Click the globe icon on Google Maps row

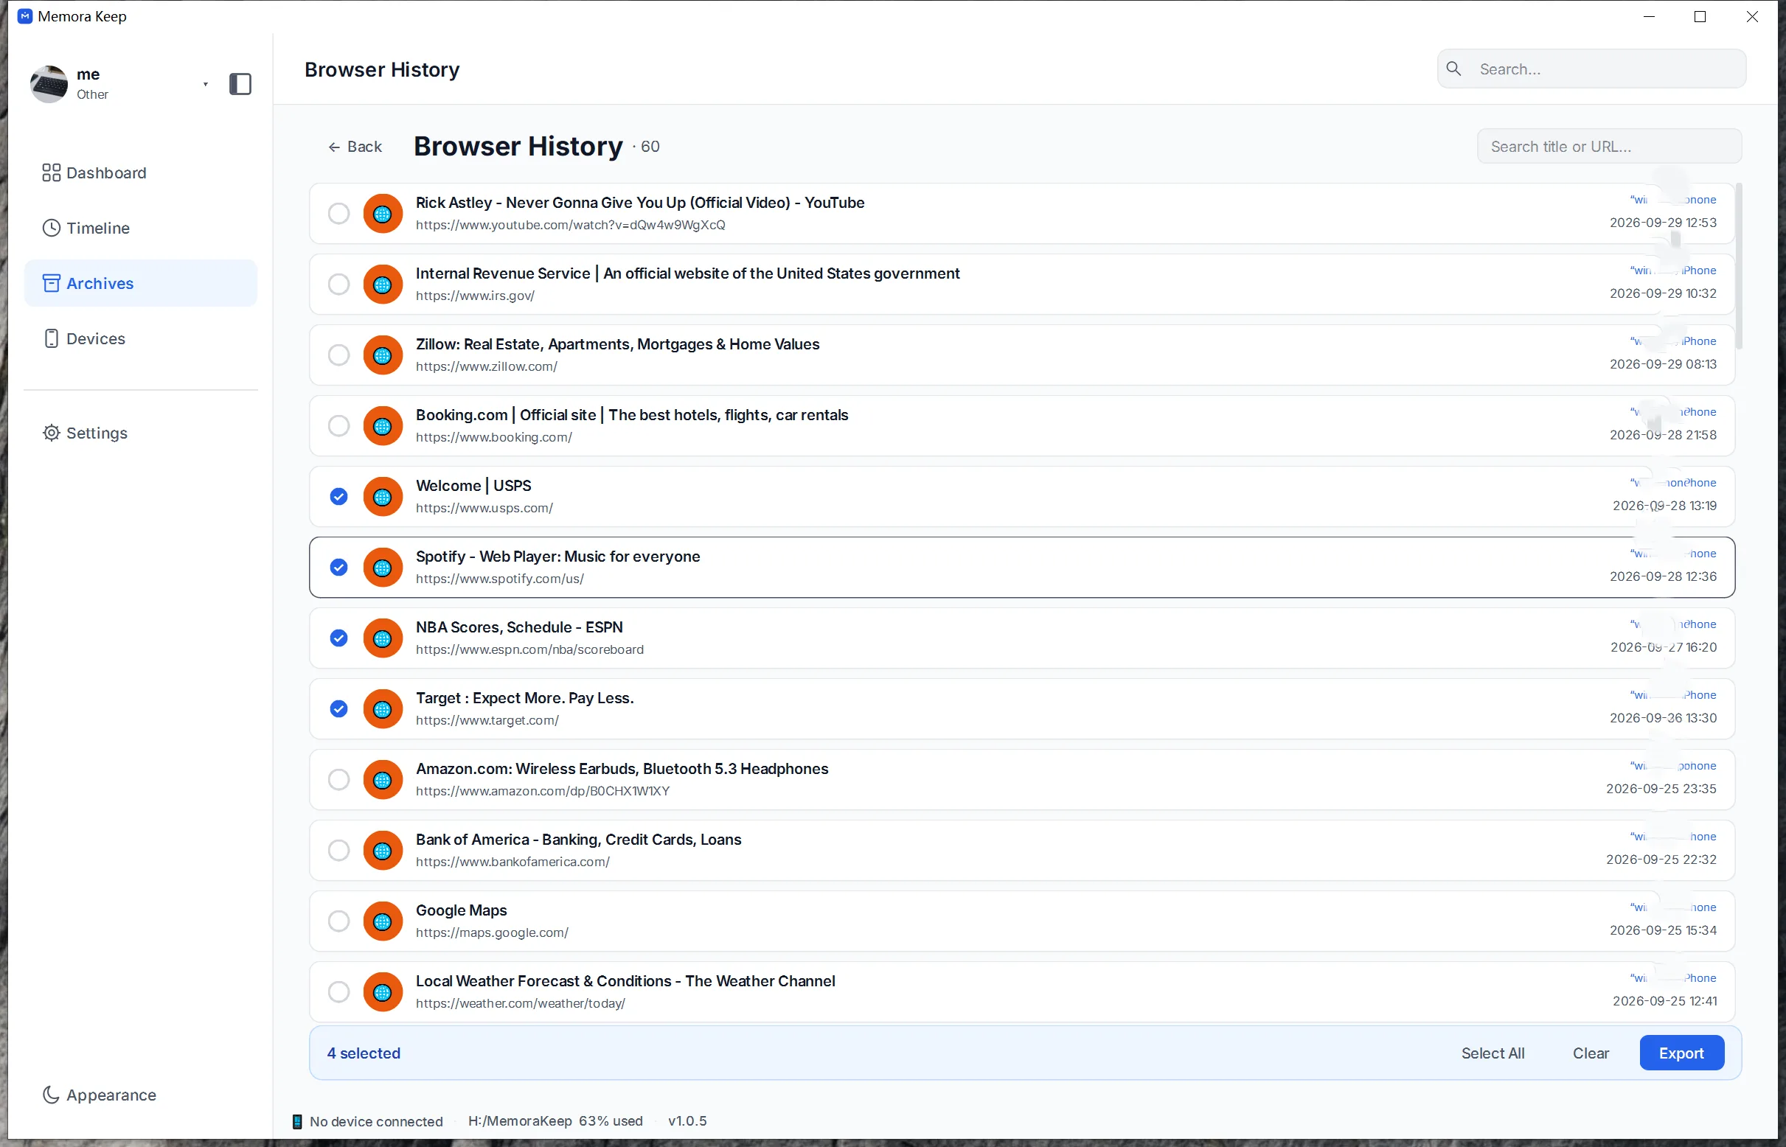point(383,921)
